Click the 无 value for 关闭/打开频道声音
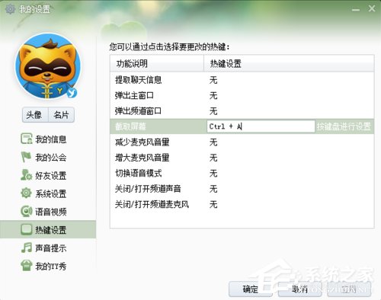The width and height of the screenshot is (381, 300). (213, 189)
